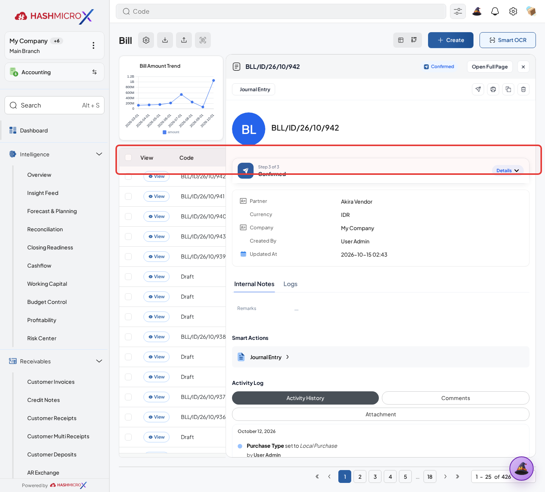Open the Bill settings gear icon
The height and width of the screenshot is (492, 545).
tap(146, 40)
